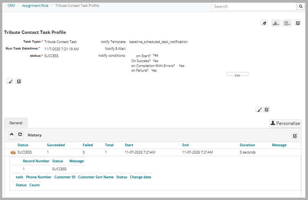Click the Customer ID column header
This screenshot has height=200, width=308.
[x=65, y=177]
